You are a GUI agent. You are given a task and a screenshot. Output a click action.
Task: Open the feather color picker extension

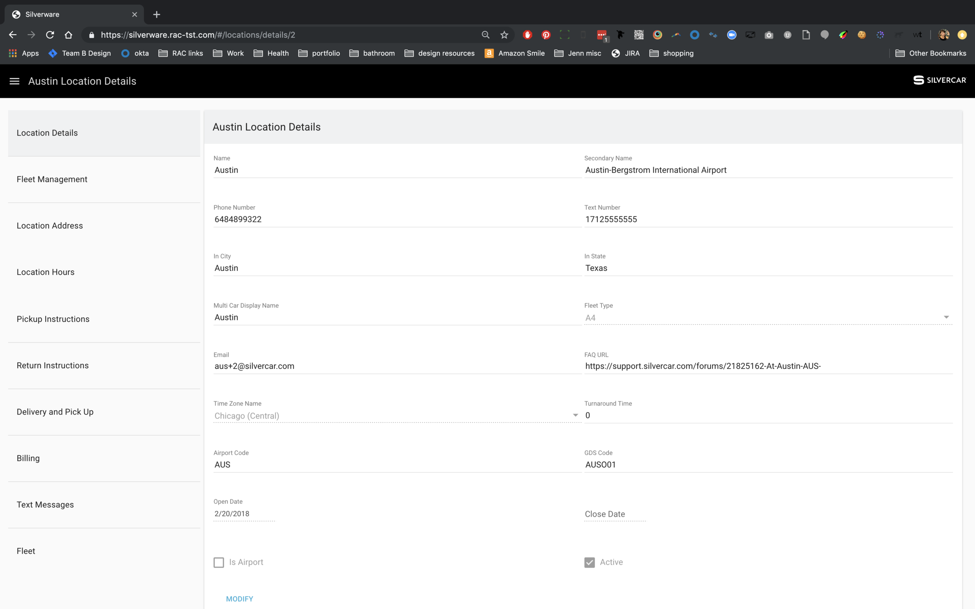pos(843,35)
